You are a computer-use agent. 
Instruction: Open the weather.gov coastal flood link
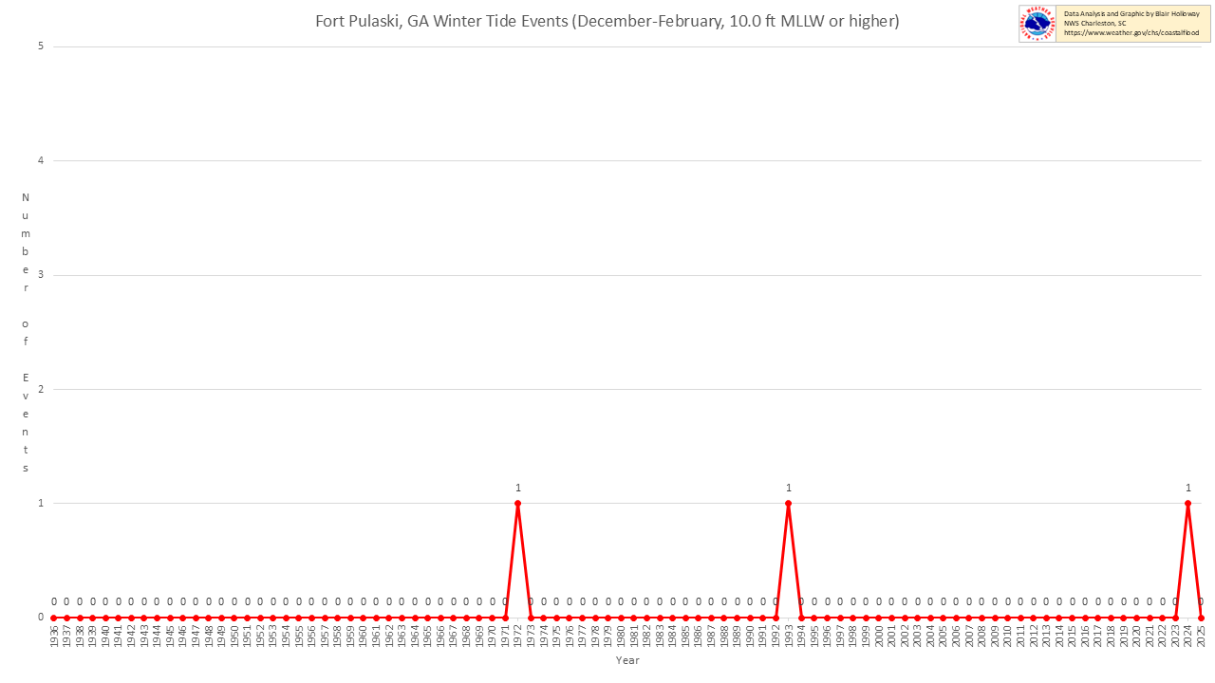tap(1131, 33)
